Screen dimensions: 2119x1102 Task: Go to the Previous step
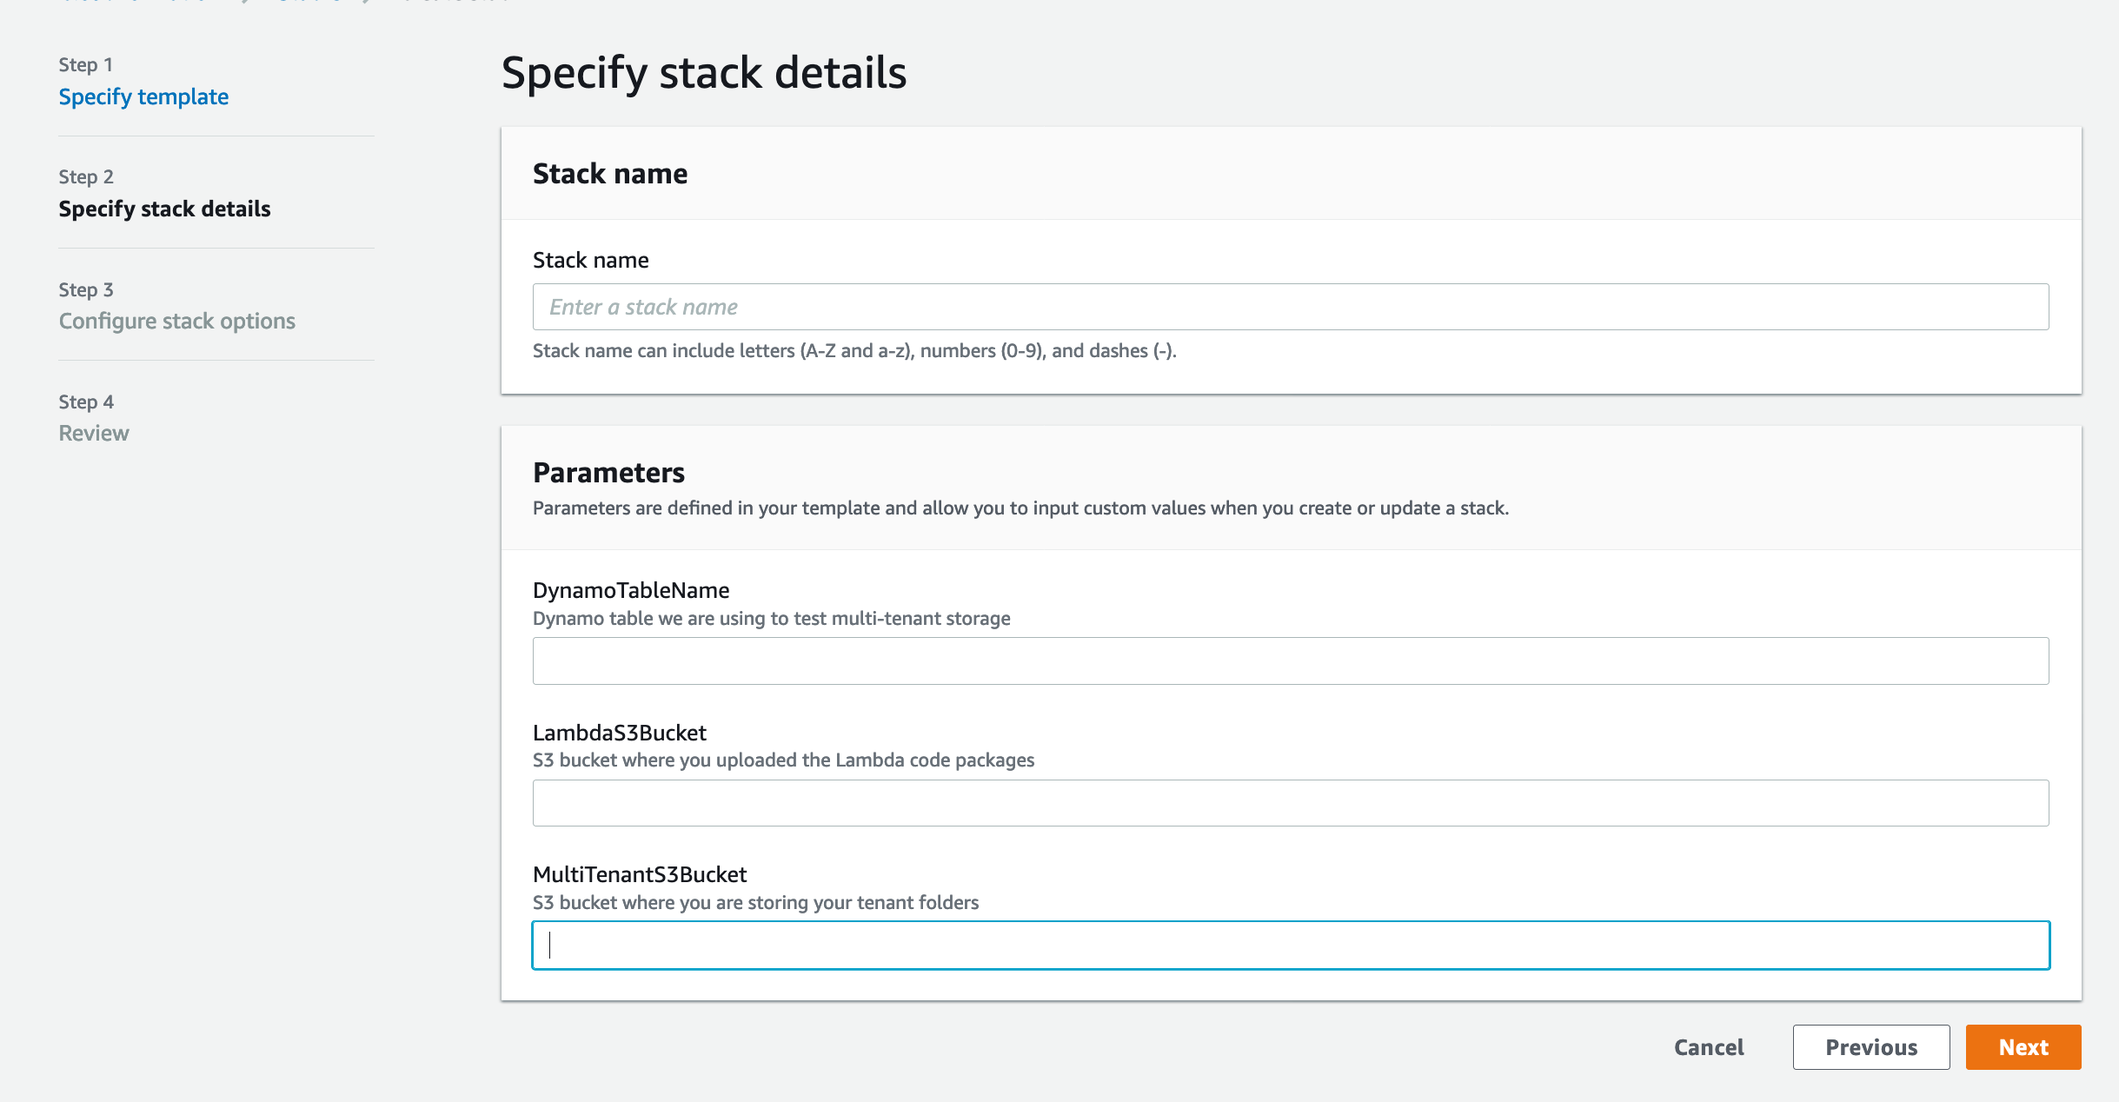(1870, 1047)
